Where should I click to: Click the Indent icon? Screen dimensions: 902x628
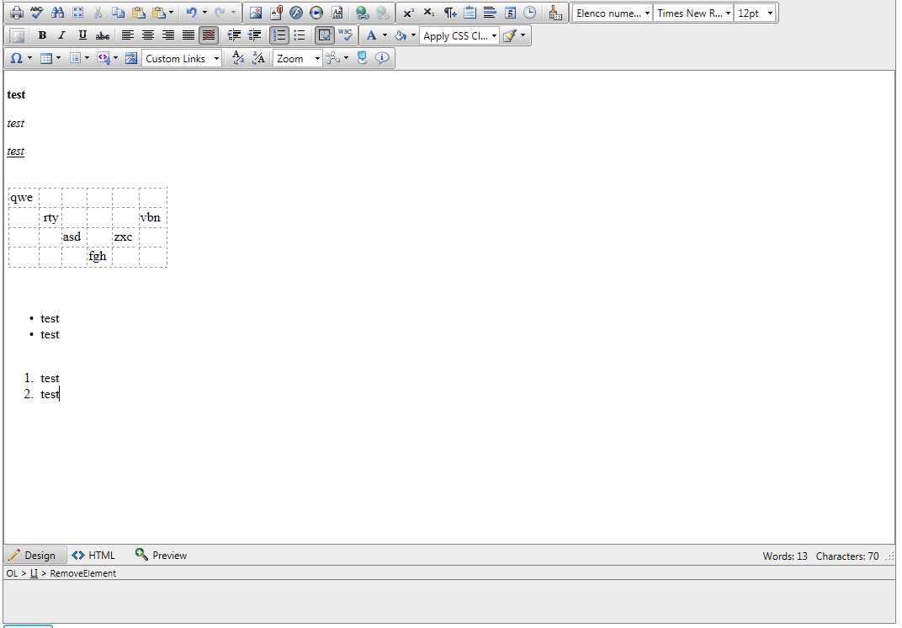234,35
